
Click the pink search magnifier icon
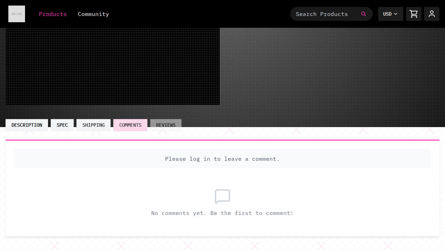(364, 14)
